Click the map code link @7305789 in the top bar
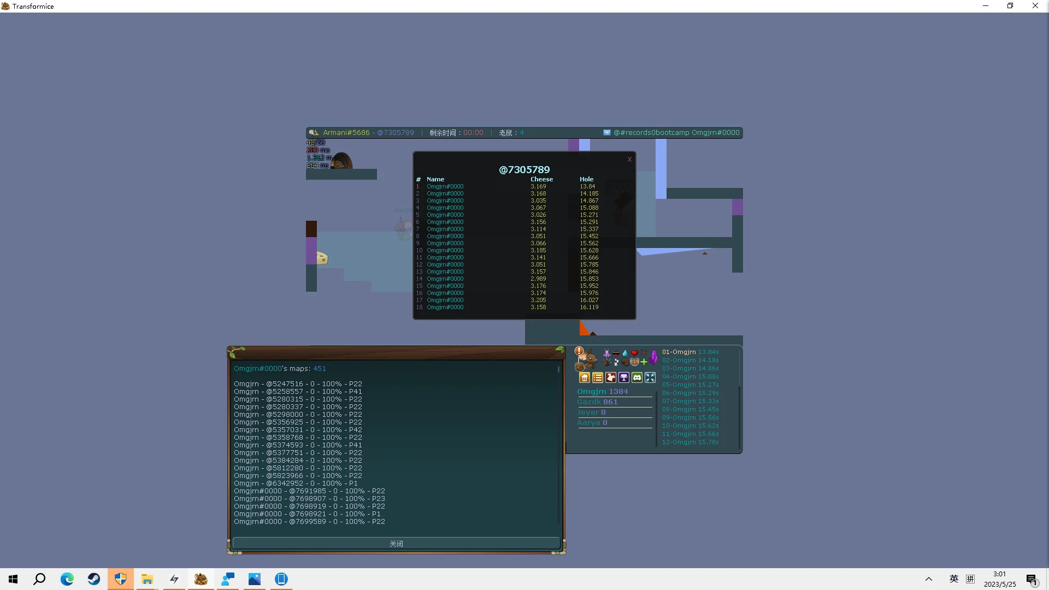This screenshot has height=590, width=1049. [x=396, y=133]
